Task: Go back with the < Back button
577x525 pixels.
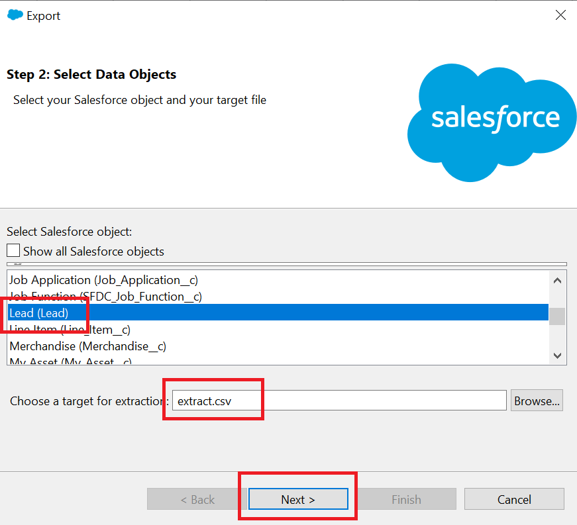Action: 197,499
